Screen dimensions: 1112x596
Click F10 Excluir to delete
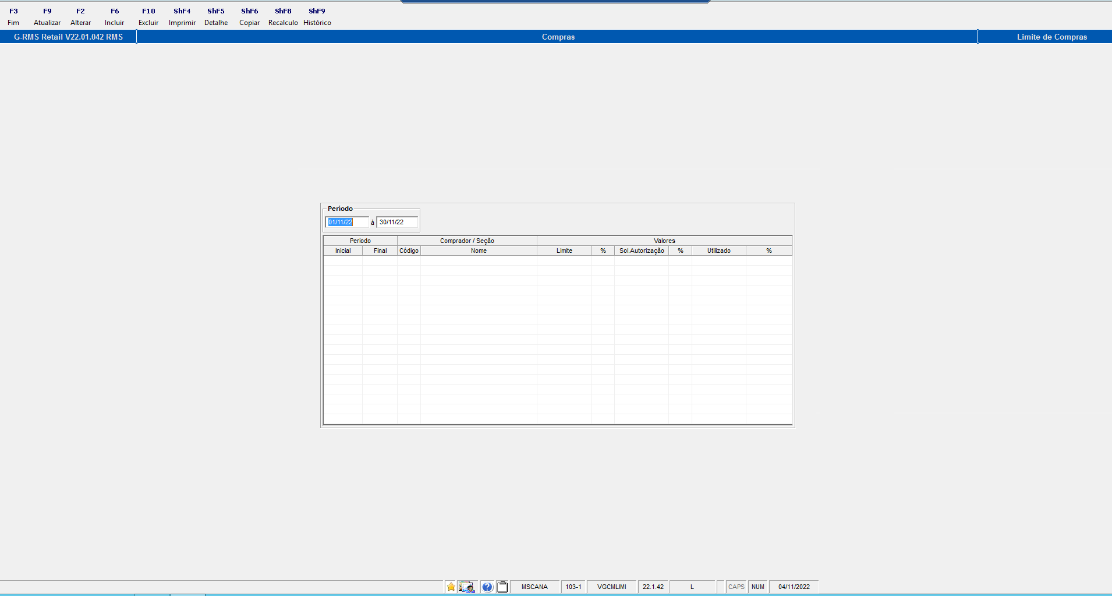148,17
